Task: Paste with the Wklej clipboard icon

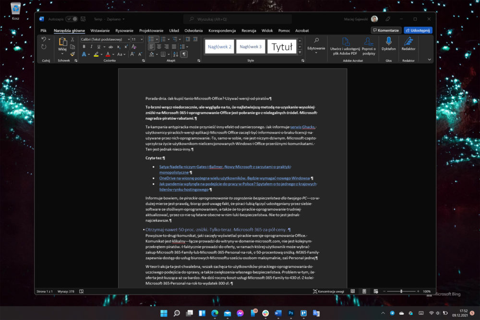Action: coord(62,42)
